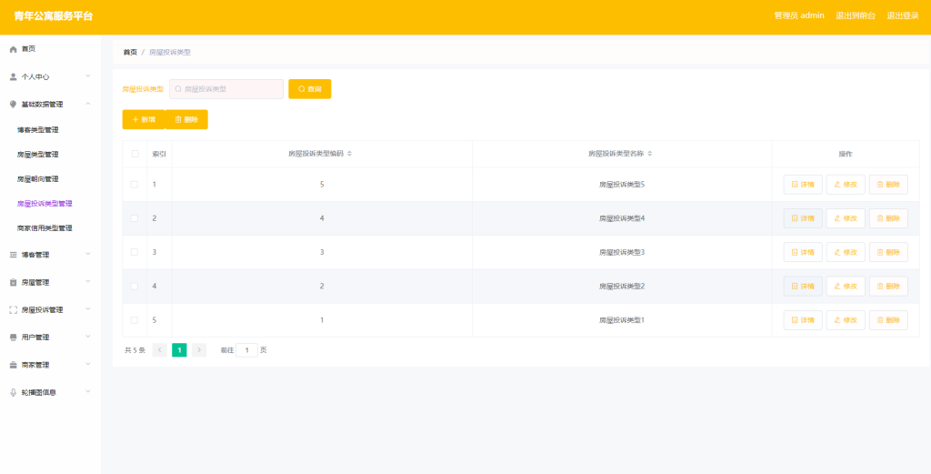Open 详情 for 房屋投诉类型4
931x474 pixels.
coord(803,218)
